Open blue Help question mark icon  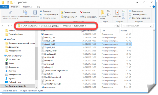(x=154, y=7)
